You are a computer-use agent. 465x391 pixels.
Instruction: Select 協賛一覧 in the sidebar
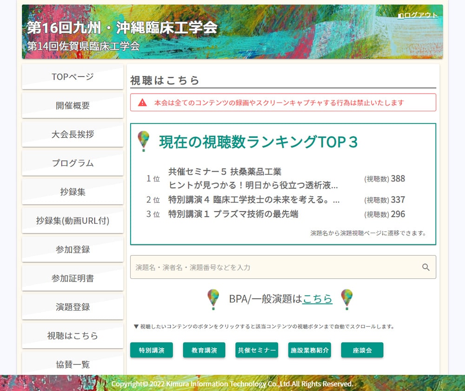(73, 364)
